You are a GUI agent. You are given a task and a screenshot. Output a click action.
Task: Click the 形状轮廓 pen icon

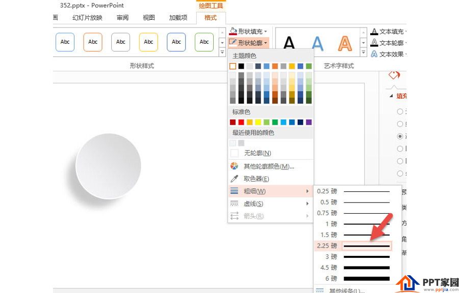pyautogui.click(x=233, y=43)
